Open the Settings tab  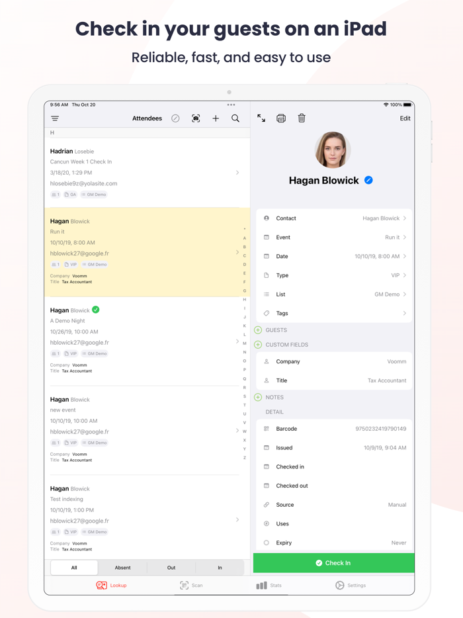[x=351, y=586]
